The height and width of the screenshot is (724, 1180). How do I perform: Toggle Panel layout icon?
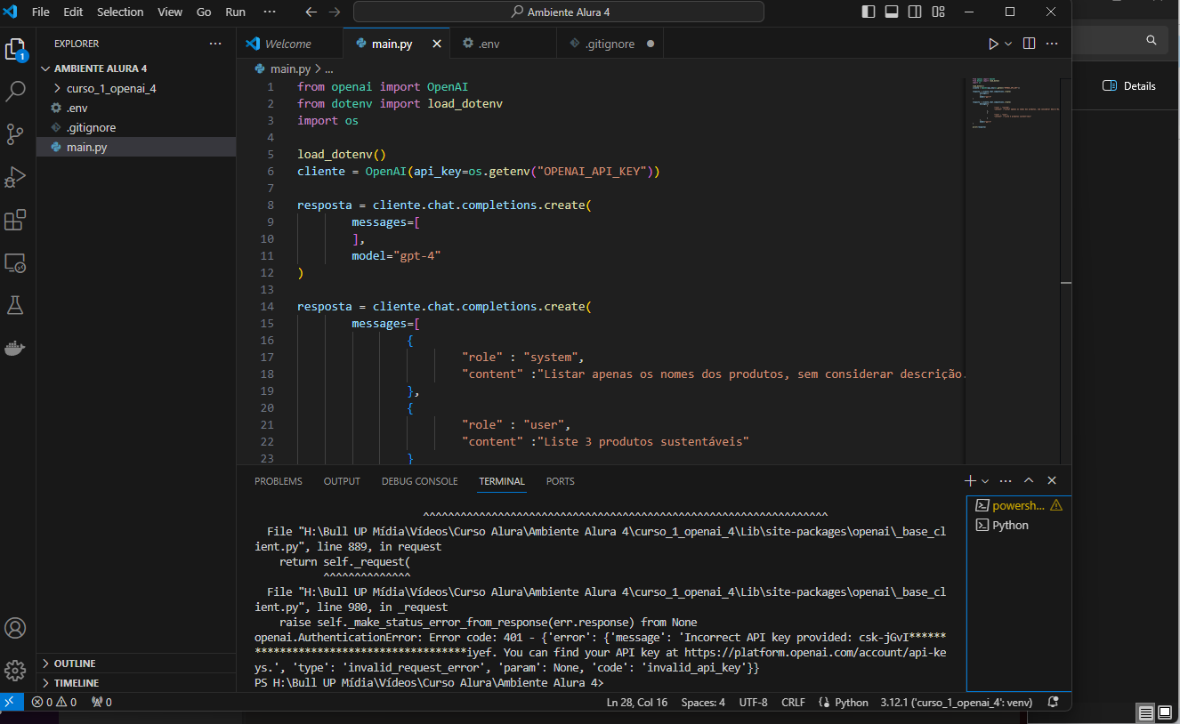pyautogui.click(x=892, y=12)
